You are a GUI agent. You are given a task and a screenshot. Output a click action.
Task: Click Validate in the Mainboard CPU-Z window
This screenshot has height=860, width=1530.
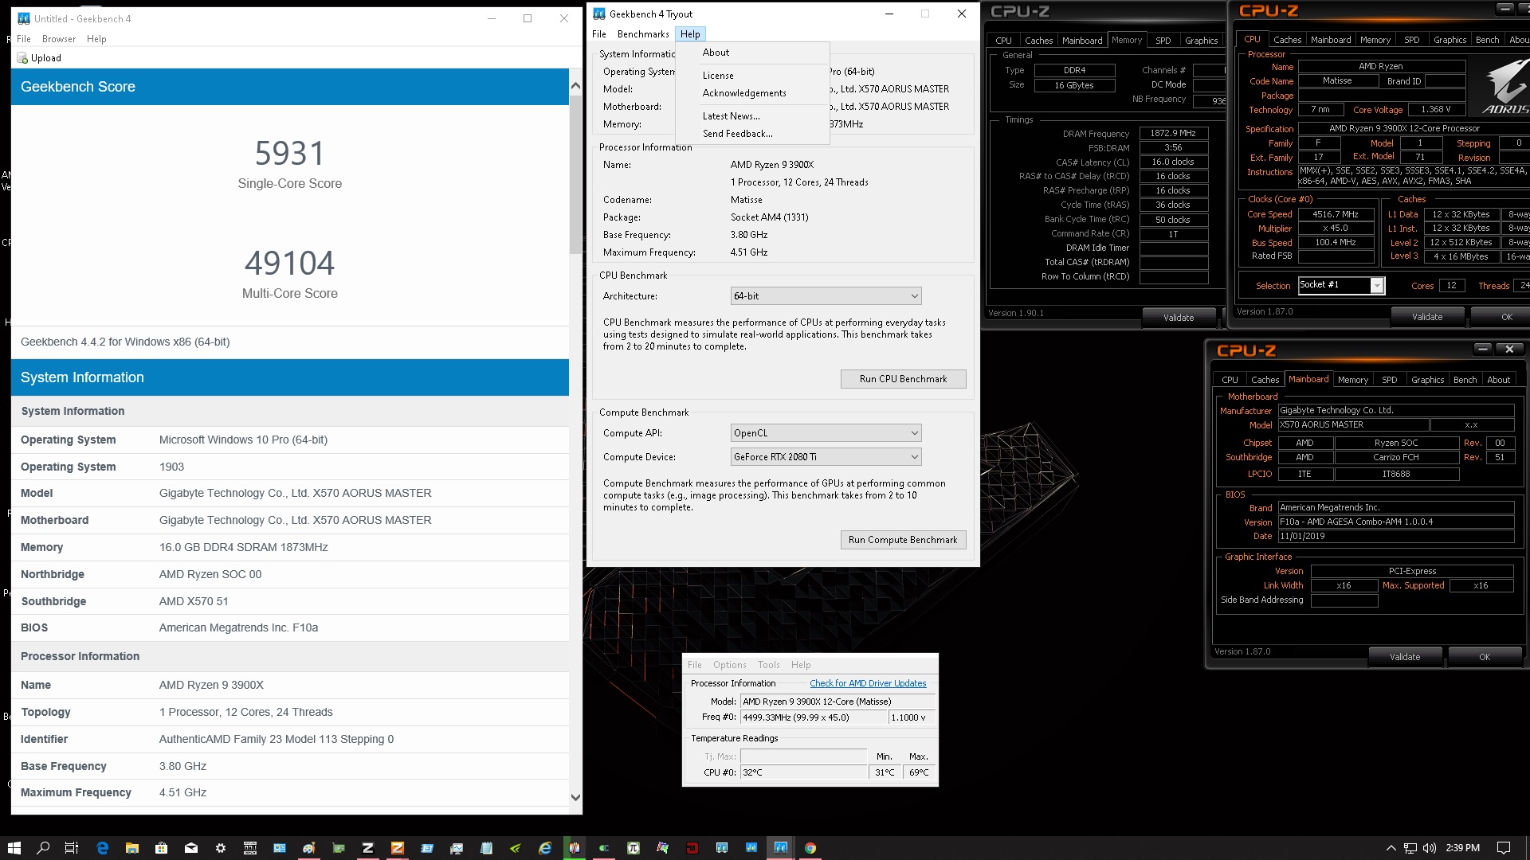[x=1404, y=657]
